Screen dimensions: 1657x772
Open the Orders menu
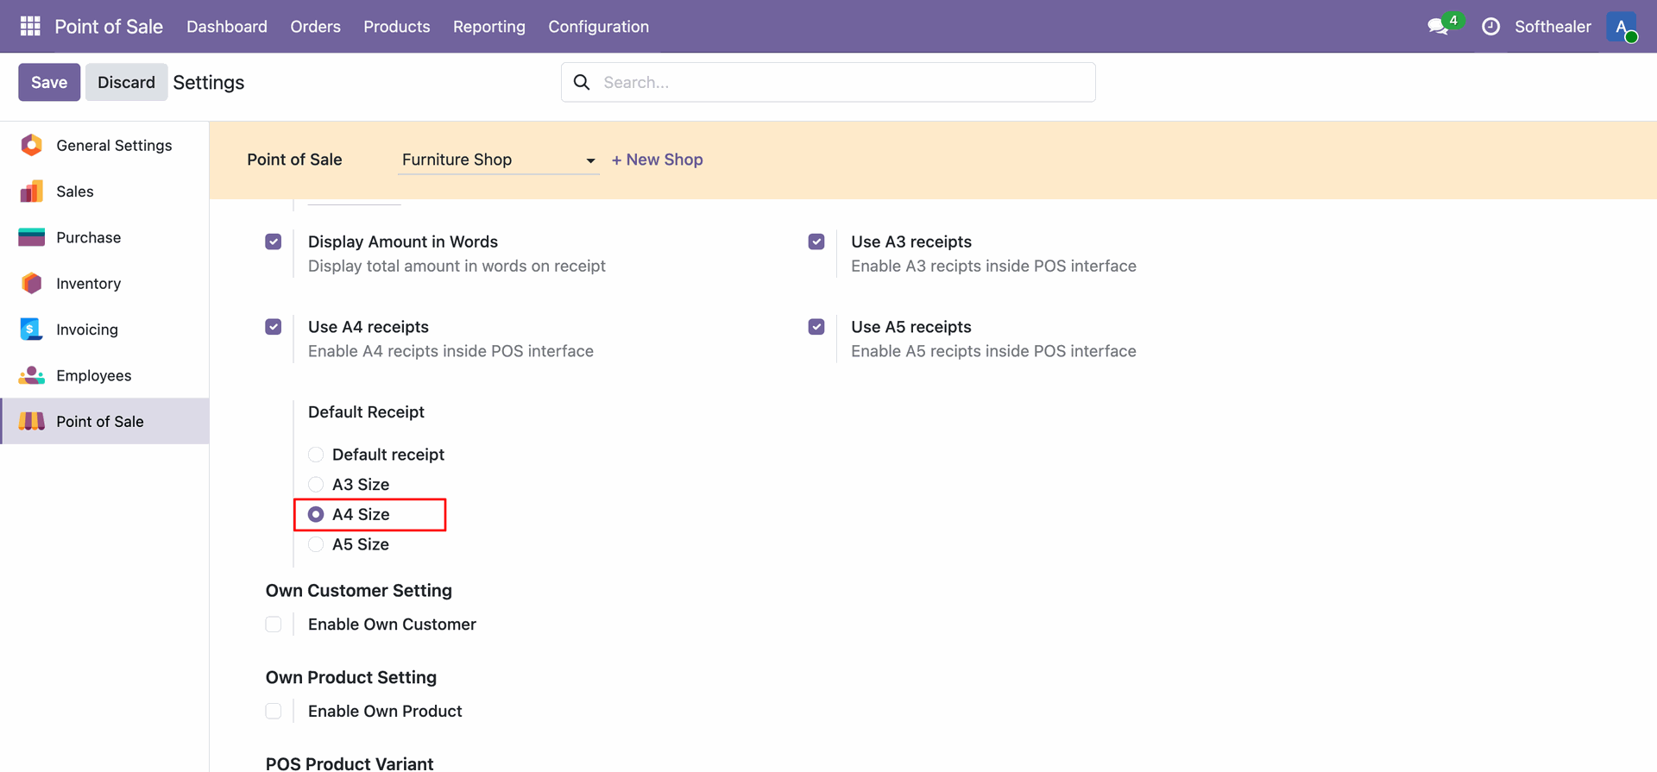[316, 27]
